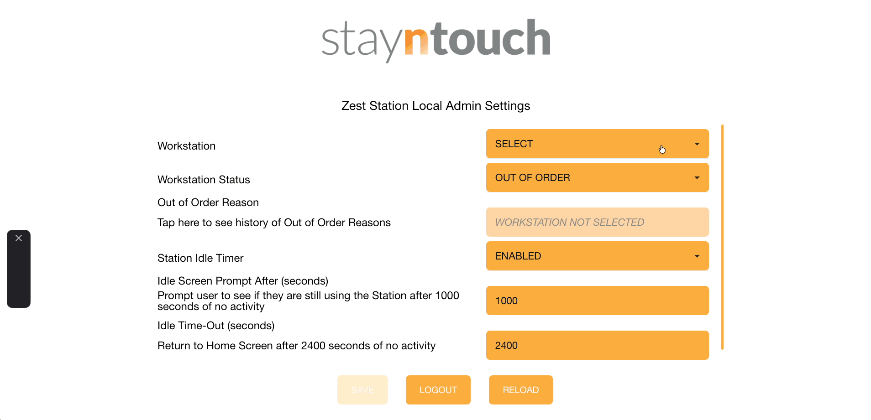This screenshot has width=871, height=420.
Task: Click the Idle Timer dropdown arrow
Action: (x=697, y=256)
